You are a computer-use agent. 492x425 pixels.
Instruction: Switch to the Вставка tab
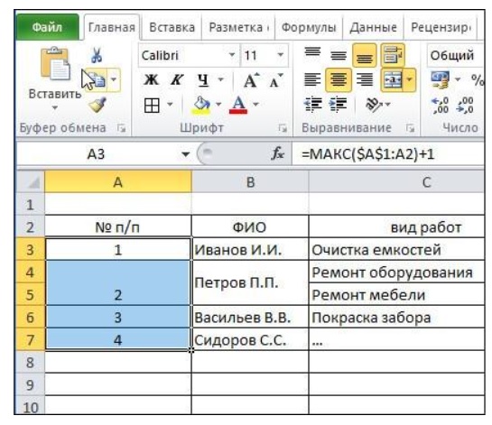click(172, 28)
